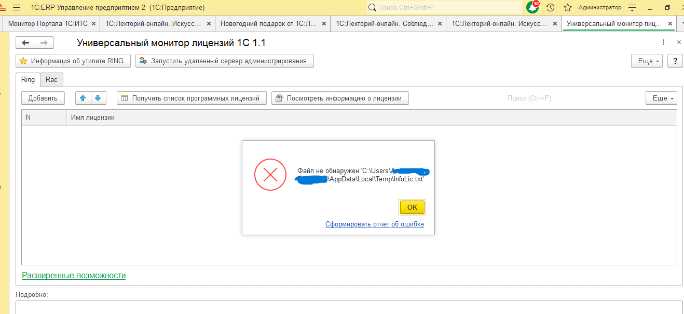Open Еще menu next to list search

662,98
